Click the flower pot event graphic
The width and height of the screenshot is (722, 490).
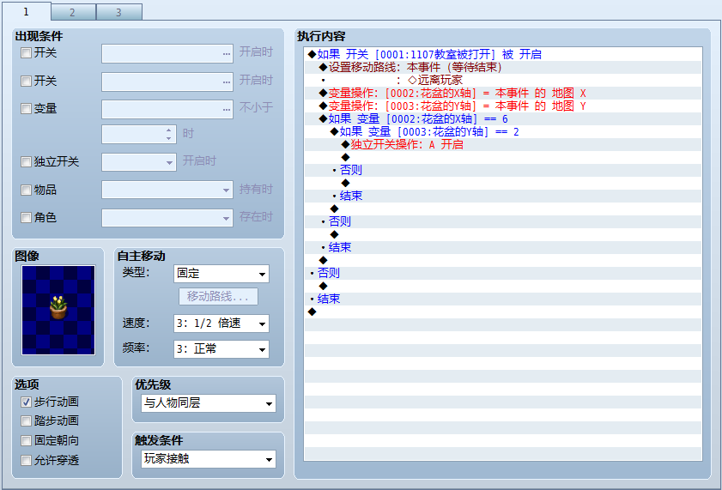pos(58,310)
